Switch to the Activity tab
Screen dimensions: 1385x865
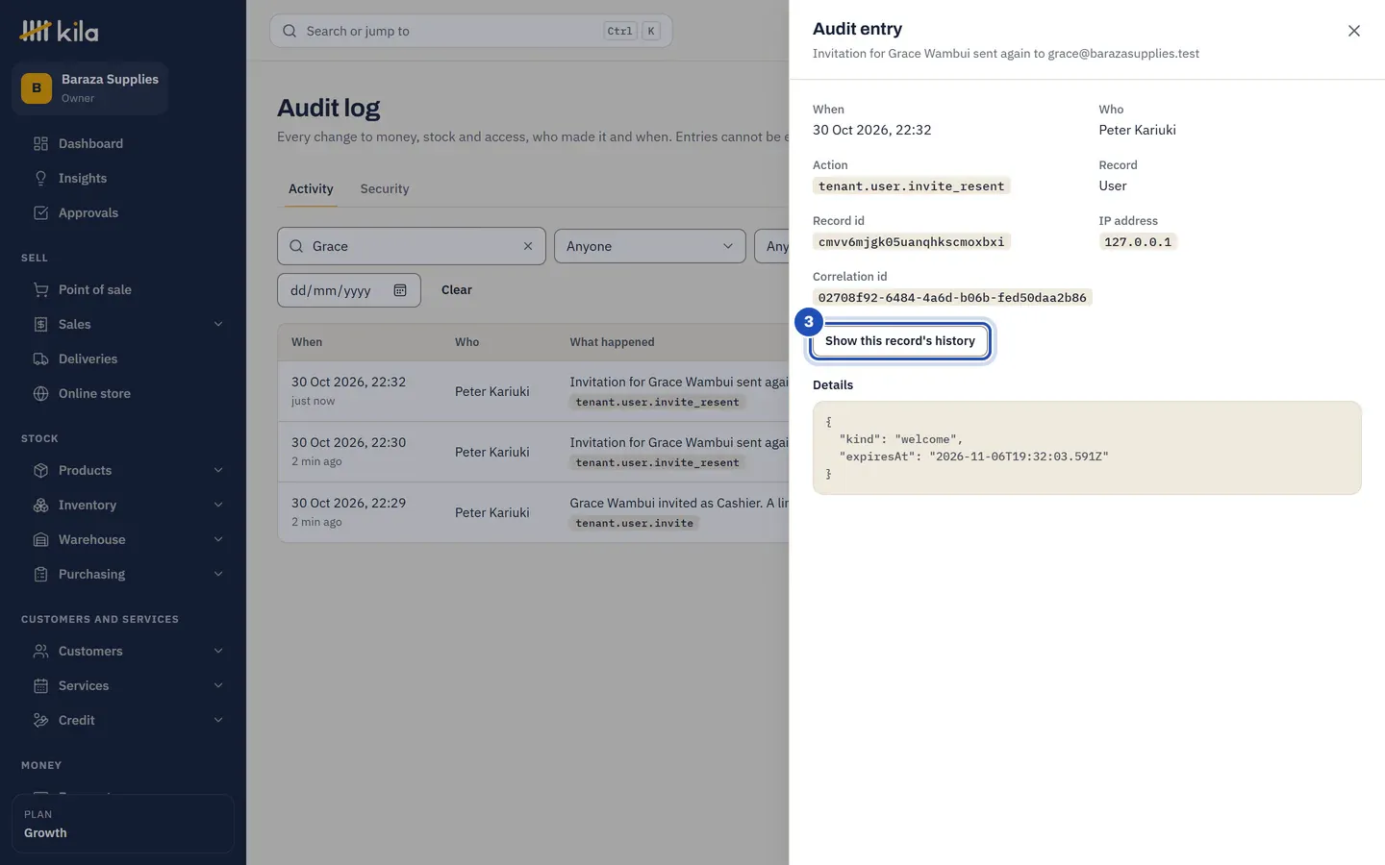coord(311,188)
